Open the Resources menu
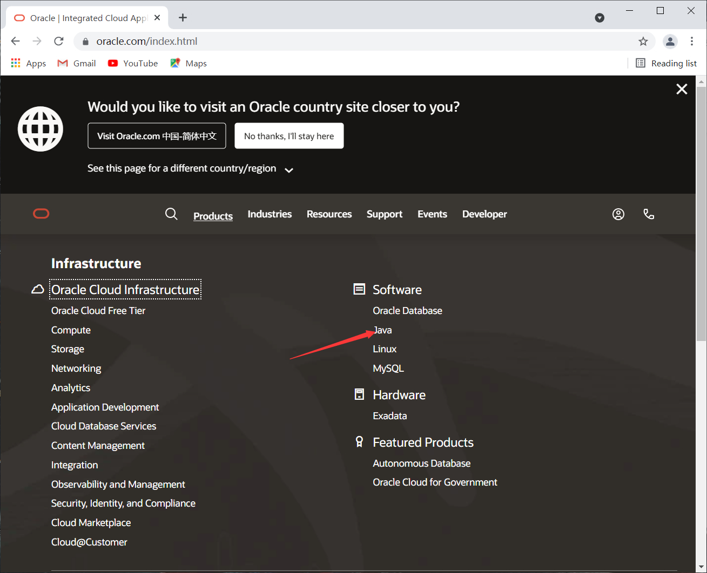This screenshot has height=573, width=707. 329,214
